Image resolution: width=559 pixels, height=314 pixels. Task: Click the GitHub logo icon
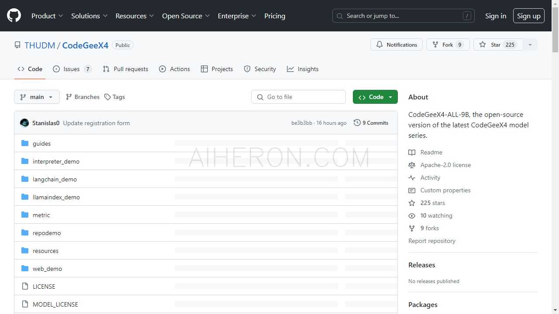(x=14, y=16)
